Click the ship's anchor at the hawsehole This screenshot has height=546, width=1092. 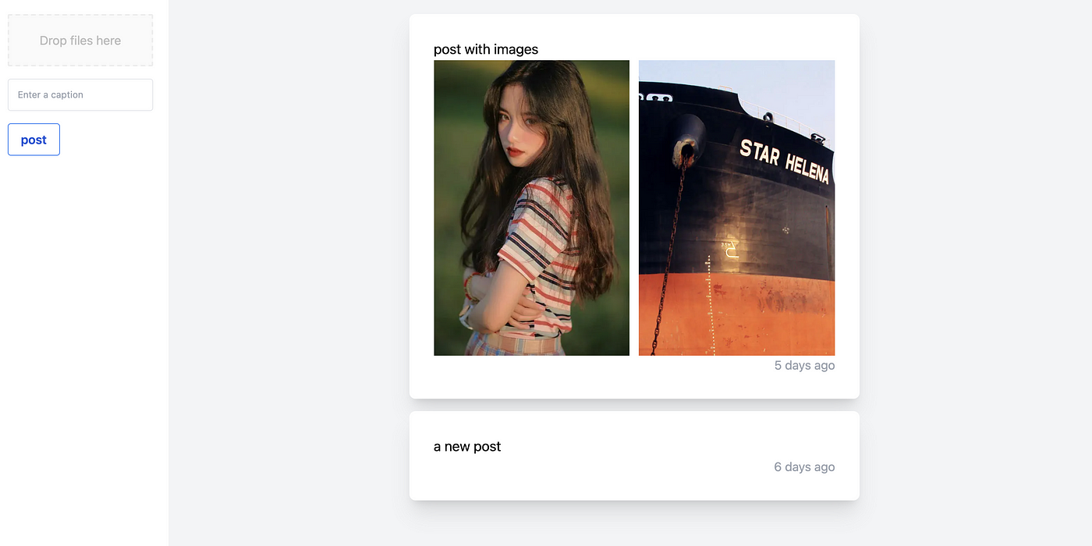pyautogui.click(x=687, y=139)
